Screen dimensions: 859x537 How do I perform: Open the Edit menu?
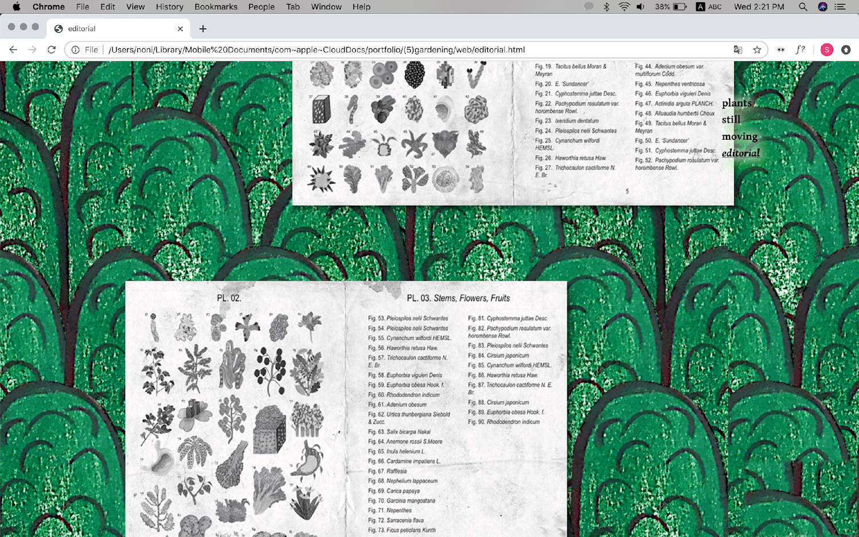[108, 7]
